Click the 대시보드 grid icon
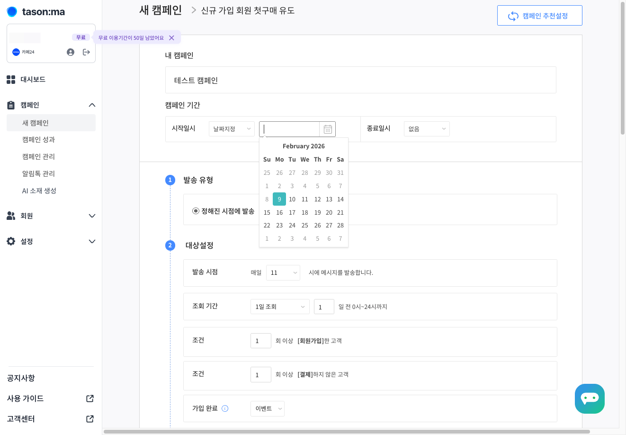 11,80
